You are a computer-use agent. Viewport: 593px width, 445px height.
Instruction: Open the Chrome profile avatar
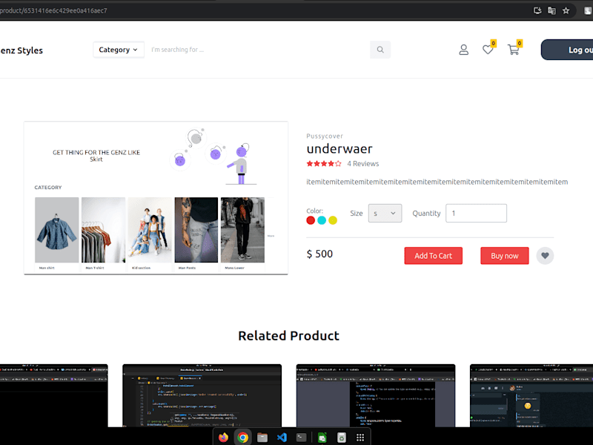click(x=589, y=10)
